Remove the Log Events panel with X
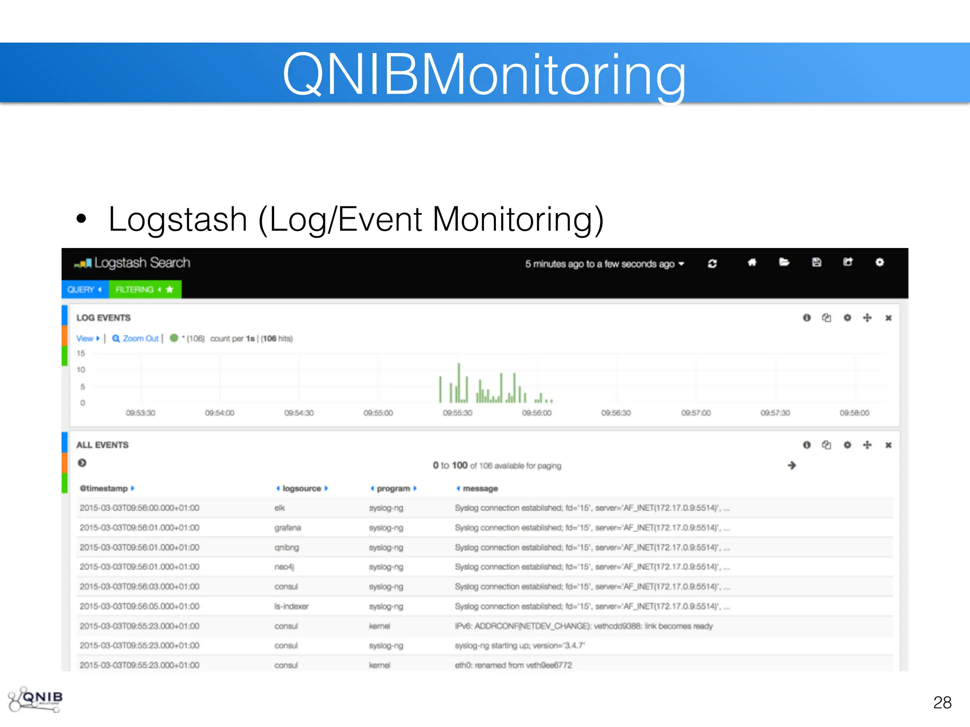Screen dimensions: 970x727 pyautogui.click(x=889, y=318)
